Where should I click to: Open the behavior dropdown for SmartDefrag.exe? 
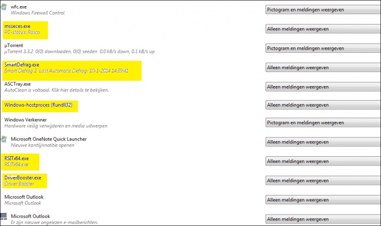[323, 68]
